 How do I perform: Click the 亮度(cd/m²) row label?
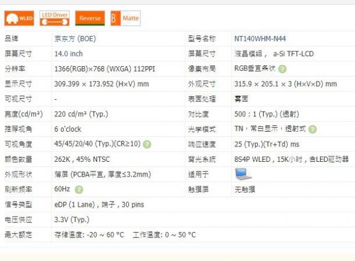[x=24, y=114]
